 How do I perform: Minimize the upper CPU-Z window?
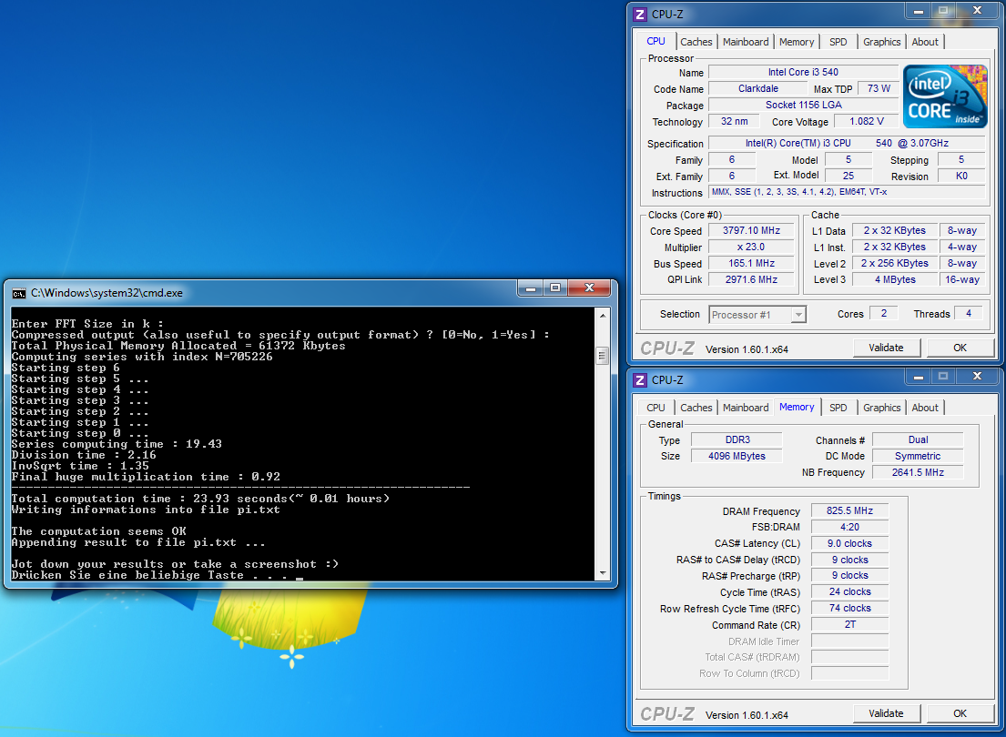pyautogui.click(x=918, y=11)
